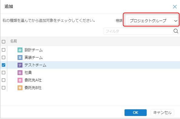Check the 委託先B社 checkbox
The height and width of the screenshot is (119, 180).
4,88
